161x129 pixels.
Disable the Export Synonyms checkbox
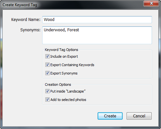click(x=47, y=73)
